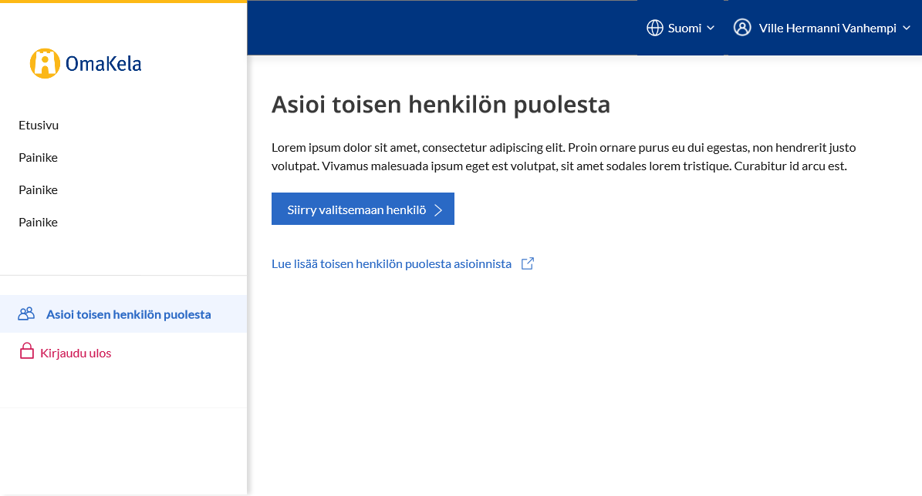Click the OmaKela wordmark text

point(103,64)
